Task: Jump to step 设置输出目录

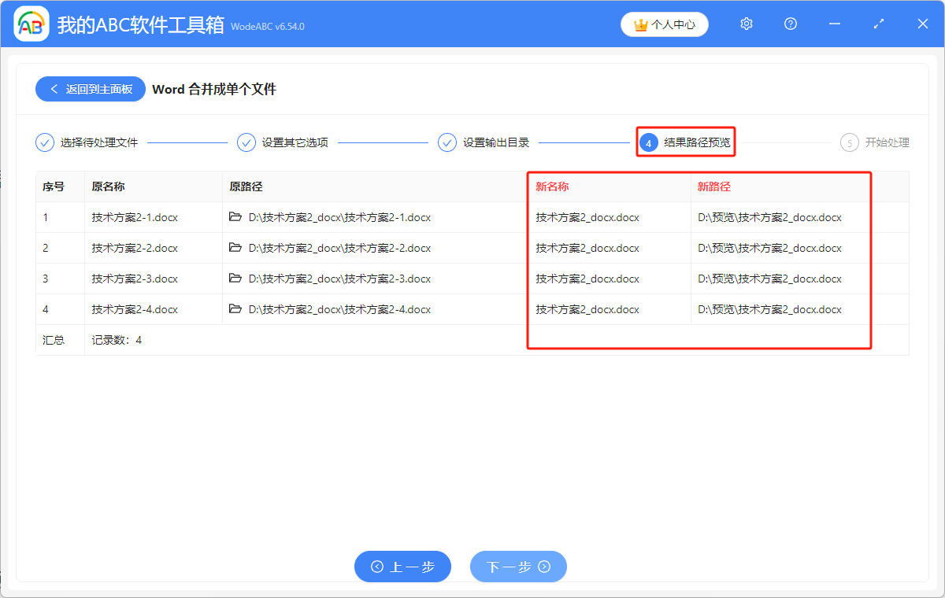Action: point(484,142)
